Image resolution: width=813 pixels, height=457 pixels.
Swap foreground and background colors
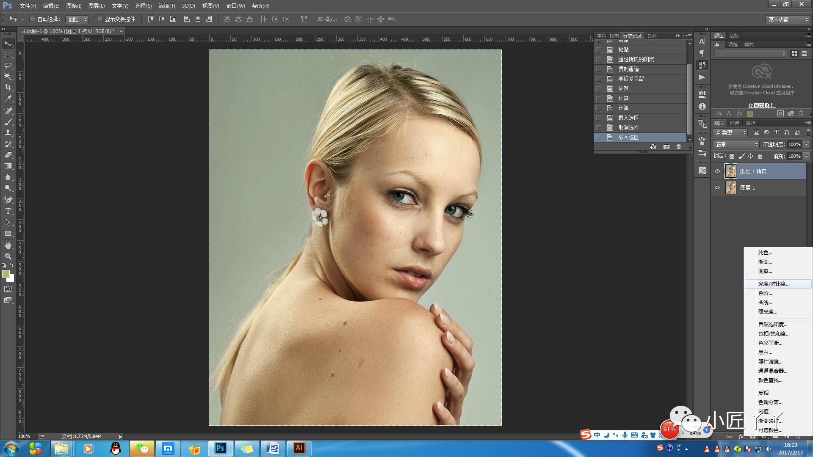click(x=11, y=265)
